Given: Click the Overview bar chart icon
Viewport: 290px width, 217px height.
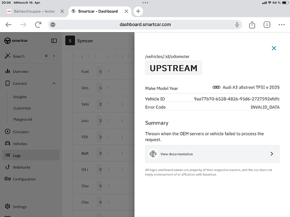Looking at the screenshot, I should pos(7,71).
